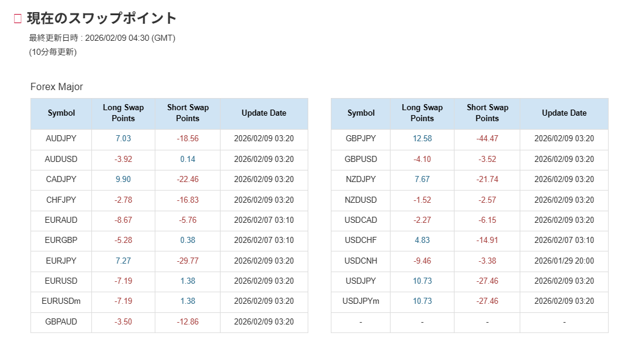Select the AUDJPY symbol cell

[61, 139]
